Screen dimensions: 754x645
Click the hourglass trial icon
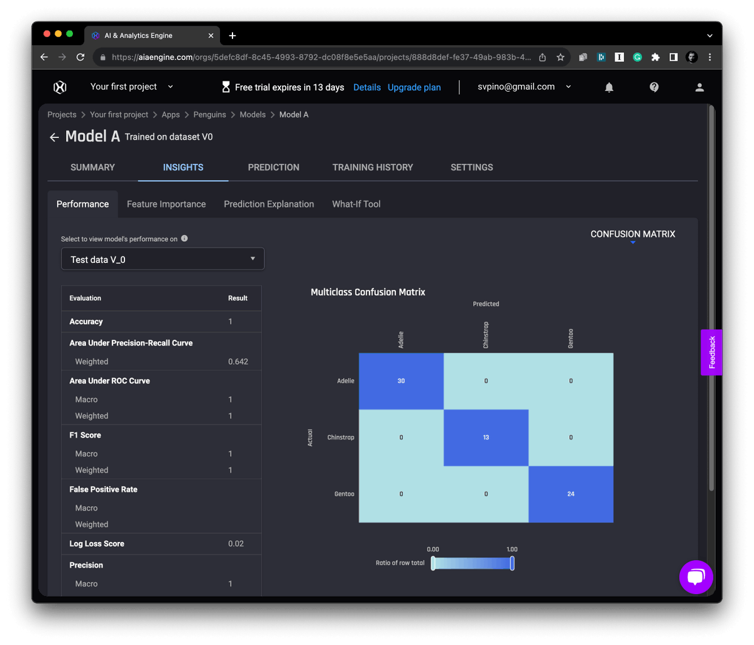pos(226,87)
